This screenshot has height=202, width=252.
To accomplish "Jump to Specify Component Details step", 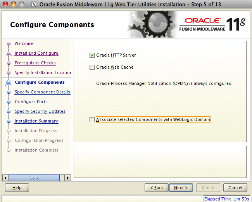I will [42, 92].
